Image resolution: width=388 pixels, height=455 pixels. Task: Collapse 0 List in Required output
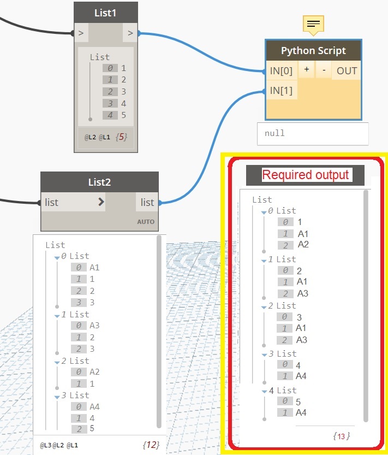coord(264,212)
